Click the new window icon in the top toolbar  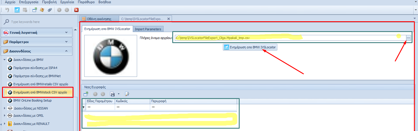point(35,10)
